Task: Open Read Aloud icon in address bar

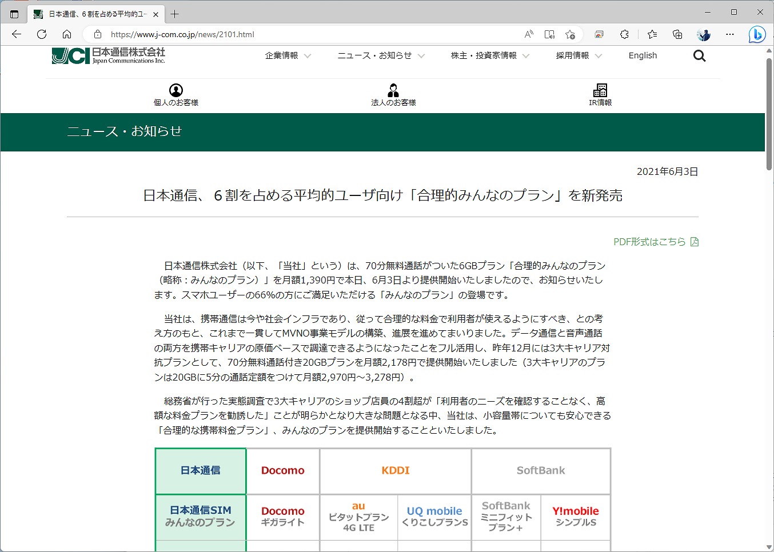Action: coord(529,34)
